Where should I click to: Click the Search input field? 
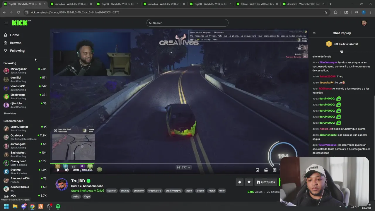click(187, 23)
